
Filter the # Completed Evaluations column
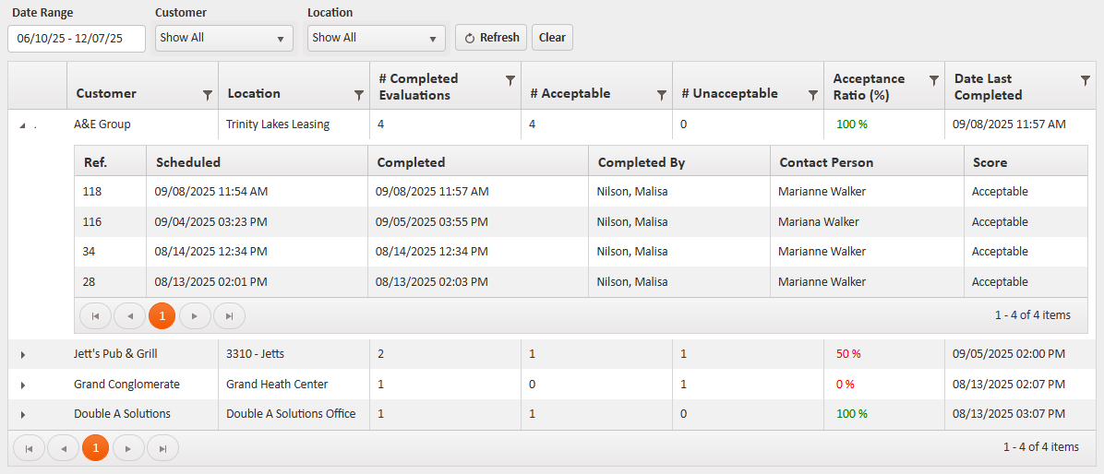[510, 80]
